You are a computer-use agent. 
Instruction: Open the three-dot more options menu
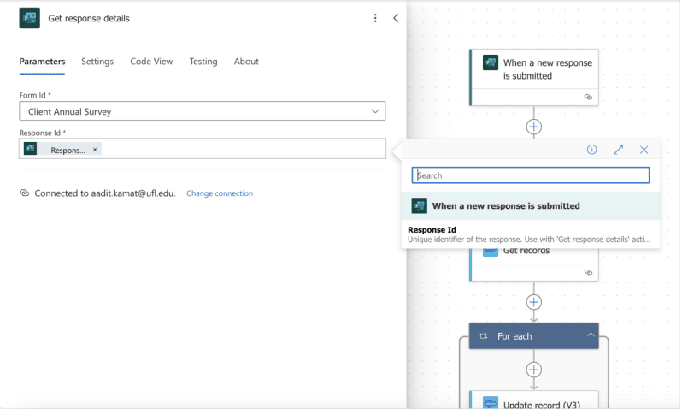tap(375, 18)
